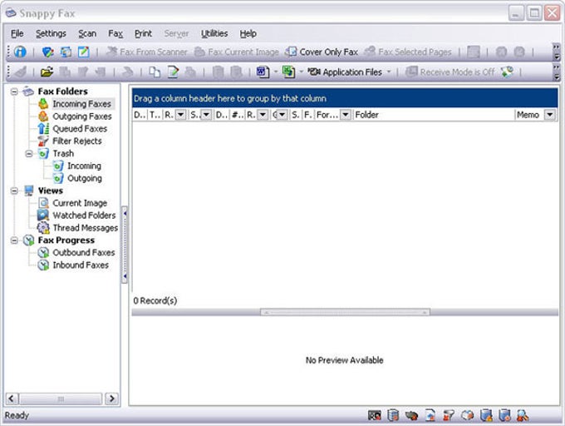565x426 pixels.
Task: Click the two-pages copy toolbar icon
Action: pos(155,72)
